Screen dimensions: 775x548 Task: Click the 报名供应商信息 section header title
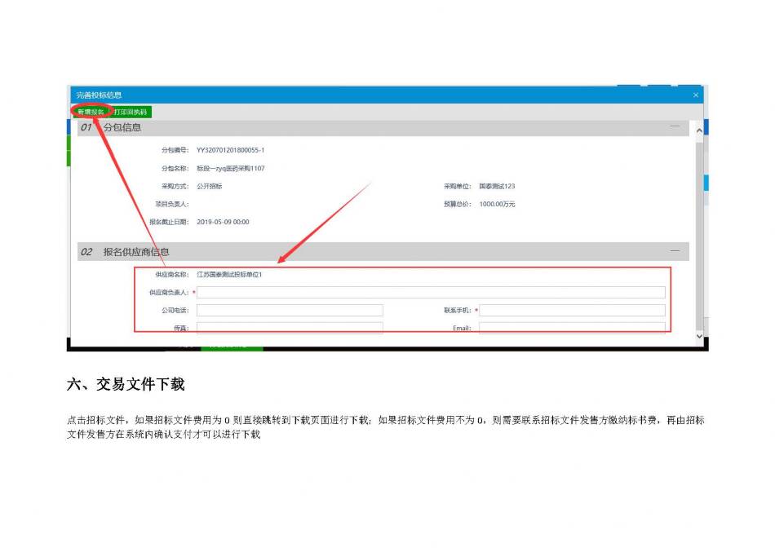pyautogui.click(x=136, y=252)
